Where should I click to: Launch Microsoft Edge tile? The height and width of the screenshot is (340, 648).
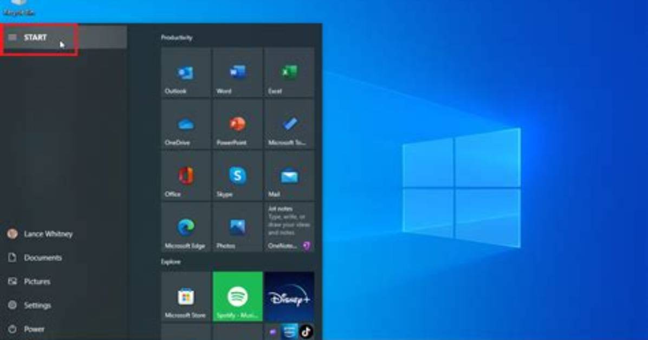tap(186, 227)
